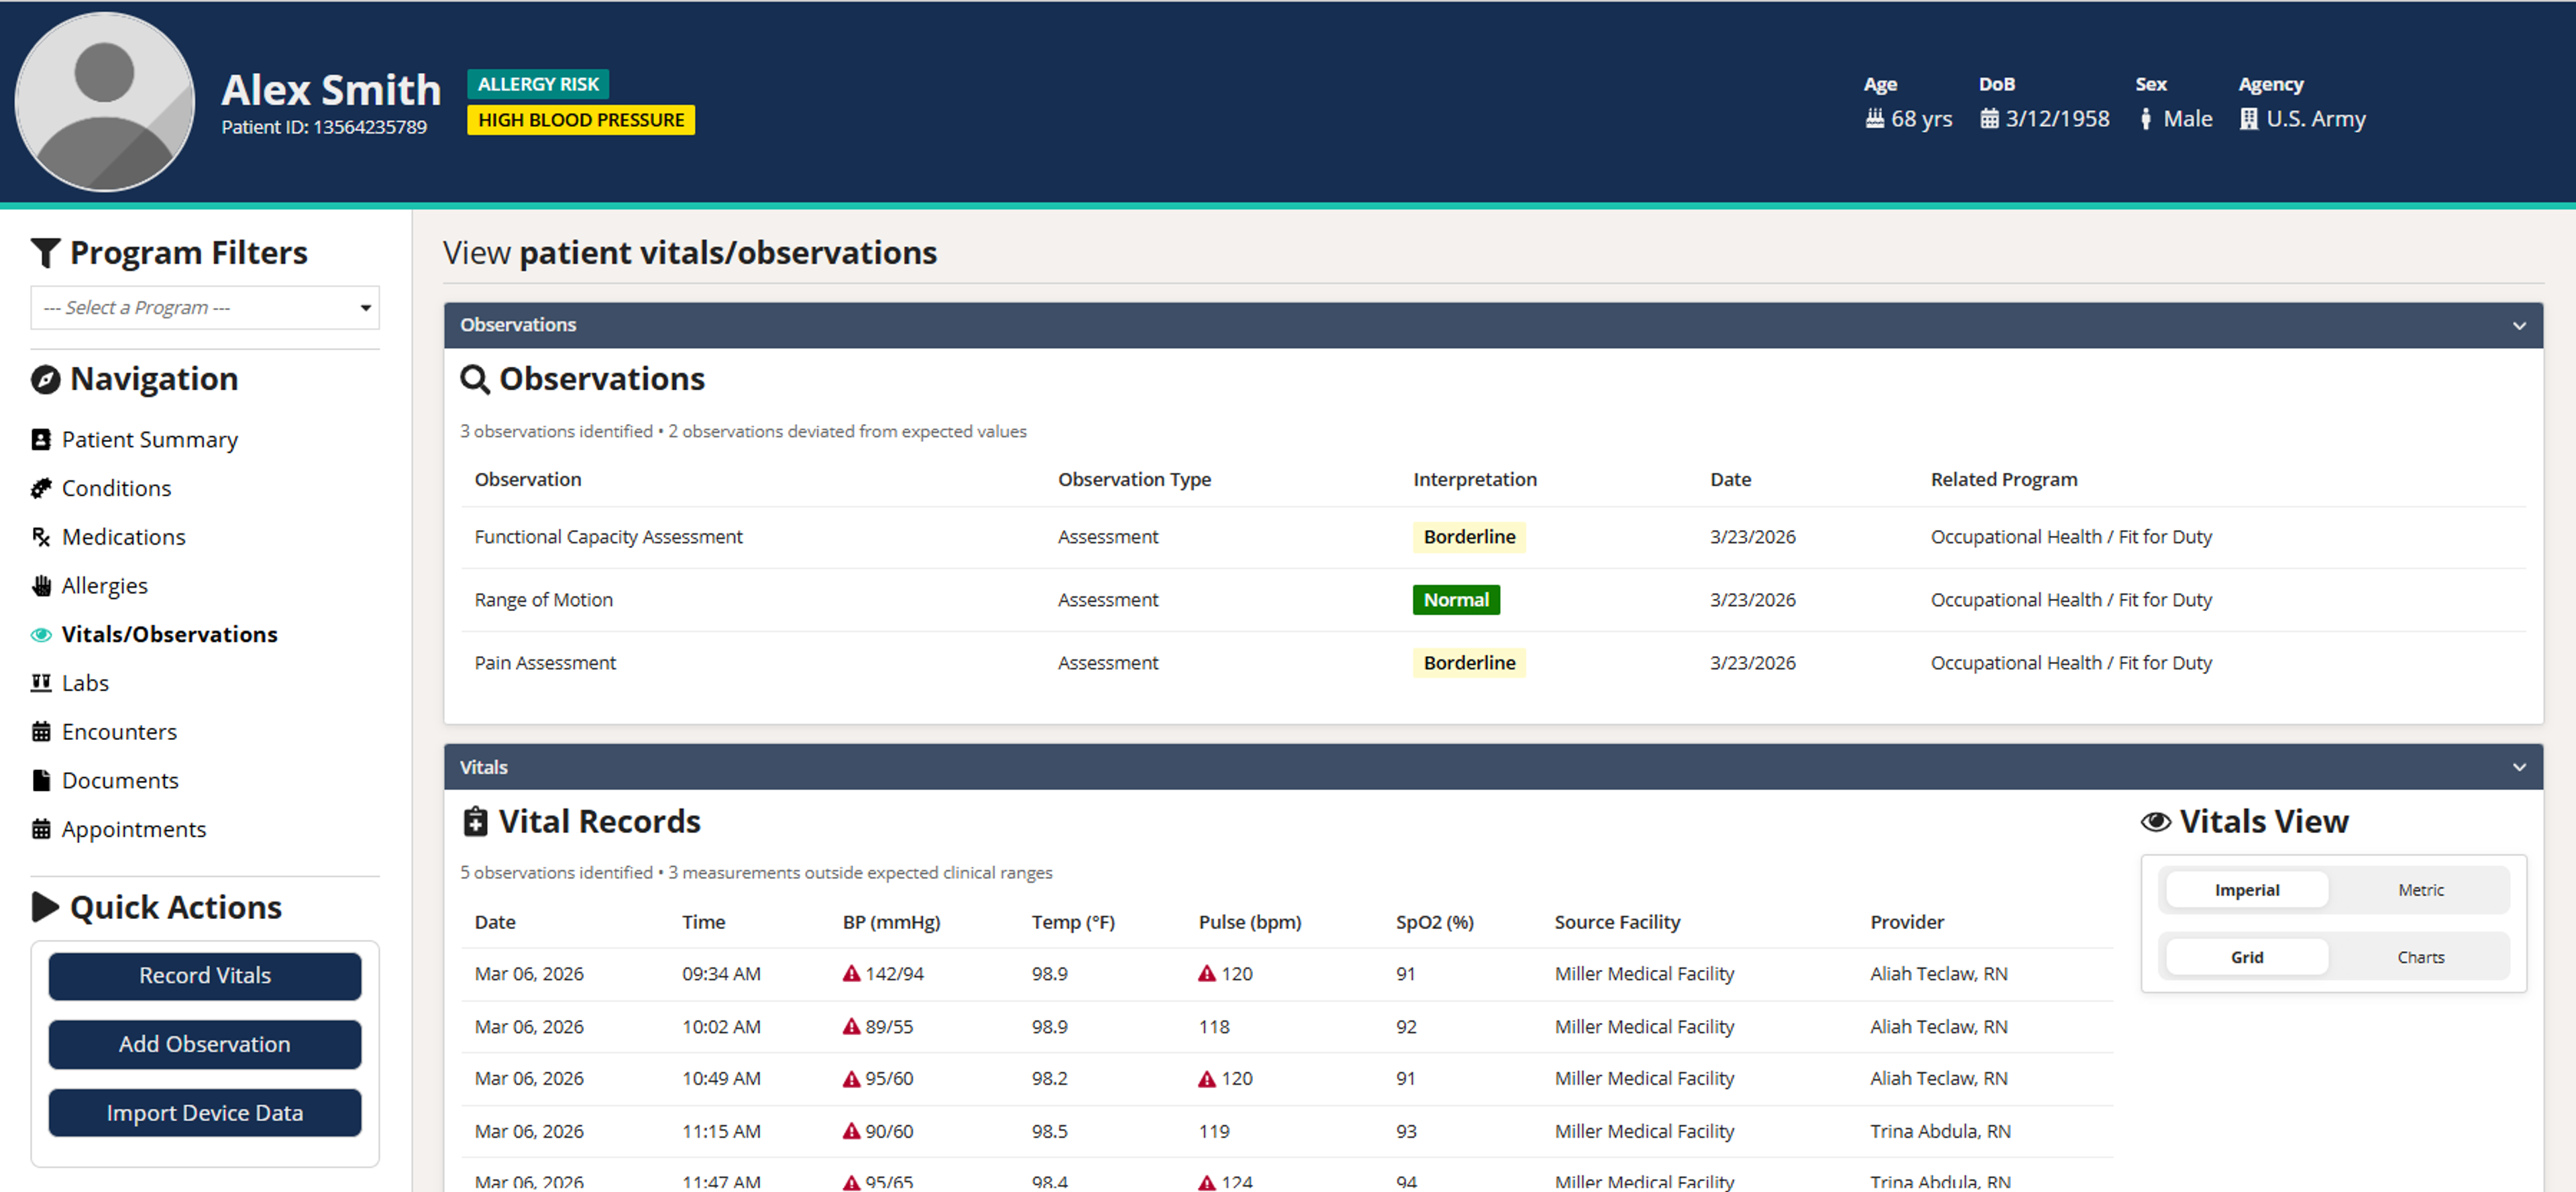This screenshot has width=2576, height=1192.
Task: Click the pulse warning icon in 10:49 AM row
Action: pyautogui.click(x=1208, y=1079)
